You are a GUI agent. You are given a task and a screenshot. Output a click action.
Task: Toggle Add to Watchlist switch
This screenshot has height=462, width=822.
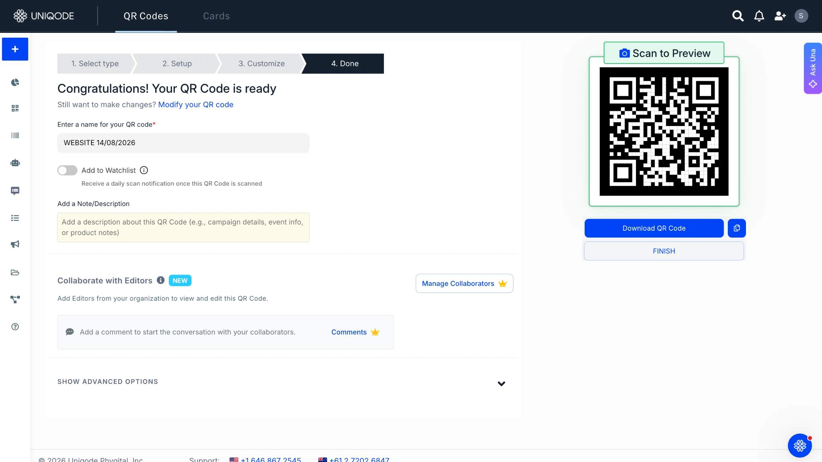pos(67,170)
